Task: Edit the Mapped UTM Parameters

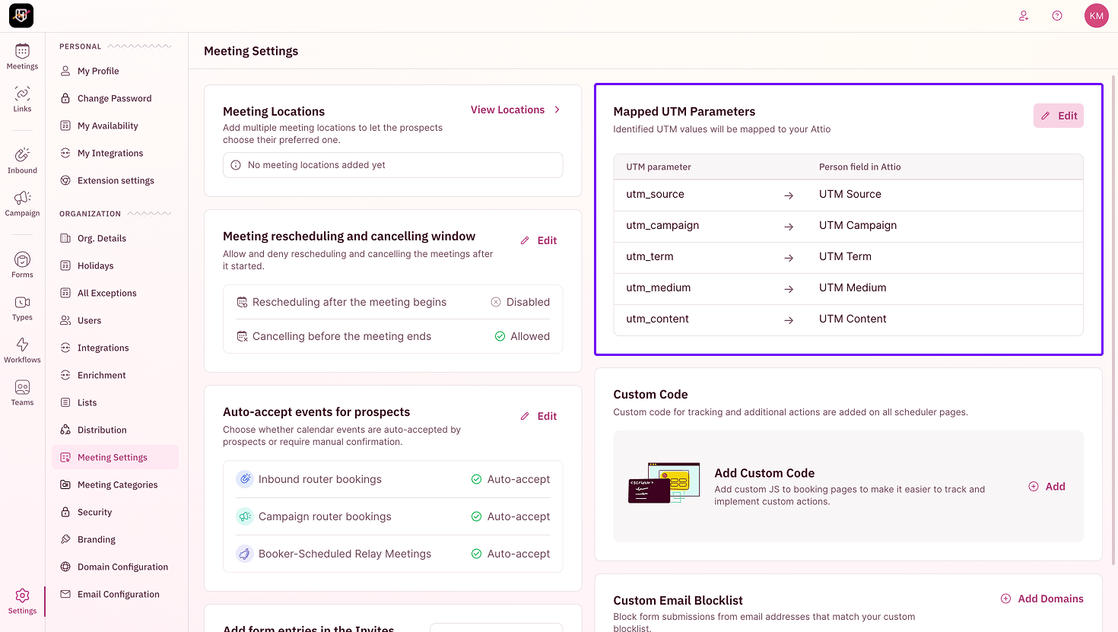Action: pos(1059,116)
